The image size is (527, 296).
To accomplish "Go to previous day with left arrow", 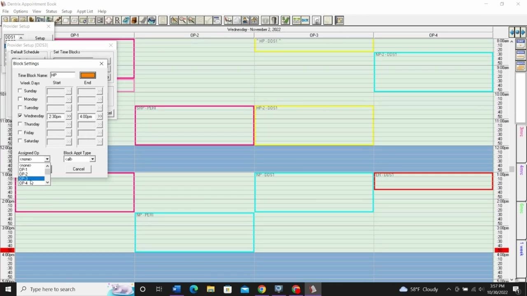I will (x=512, y=32).
